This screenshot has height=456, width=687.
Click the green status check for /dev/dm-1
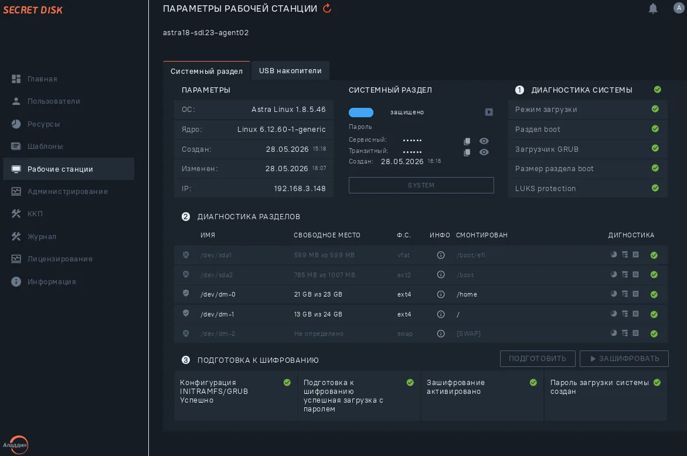(x=654, y=315)
